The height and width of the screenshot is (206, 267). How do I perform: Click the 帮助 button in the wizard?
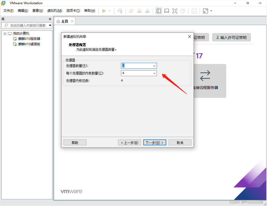point(75,143)
